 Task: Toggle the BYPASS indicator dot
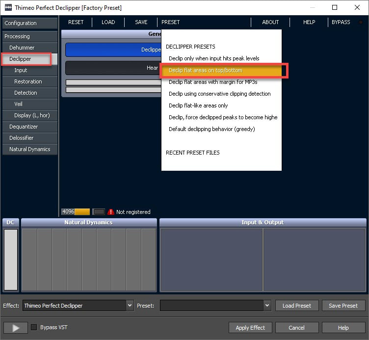pos(360,22)
